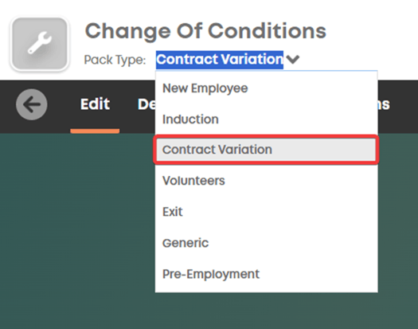Select the red-outlined Contract Variation option
Screen dimensions: 418x329
click(266, 150)
